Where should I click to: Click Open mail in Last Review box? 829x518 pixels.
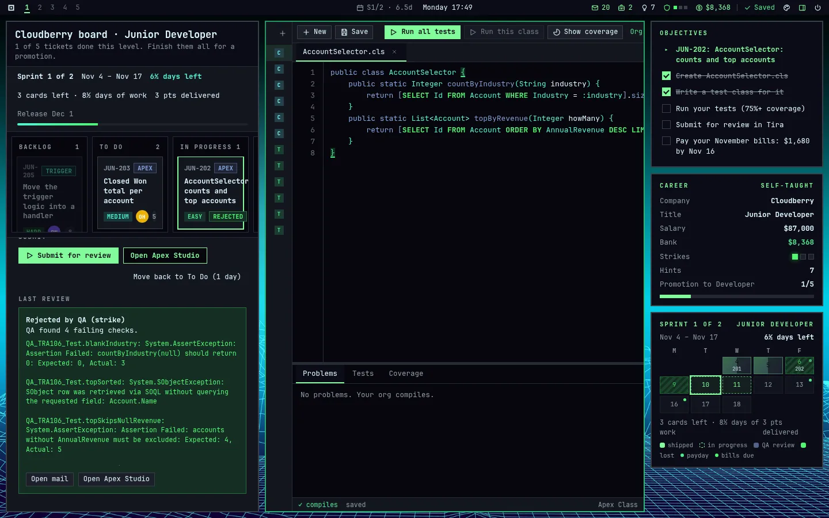tap(50, 479)
